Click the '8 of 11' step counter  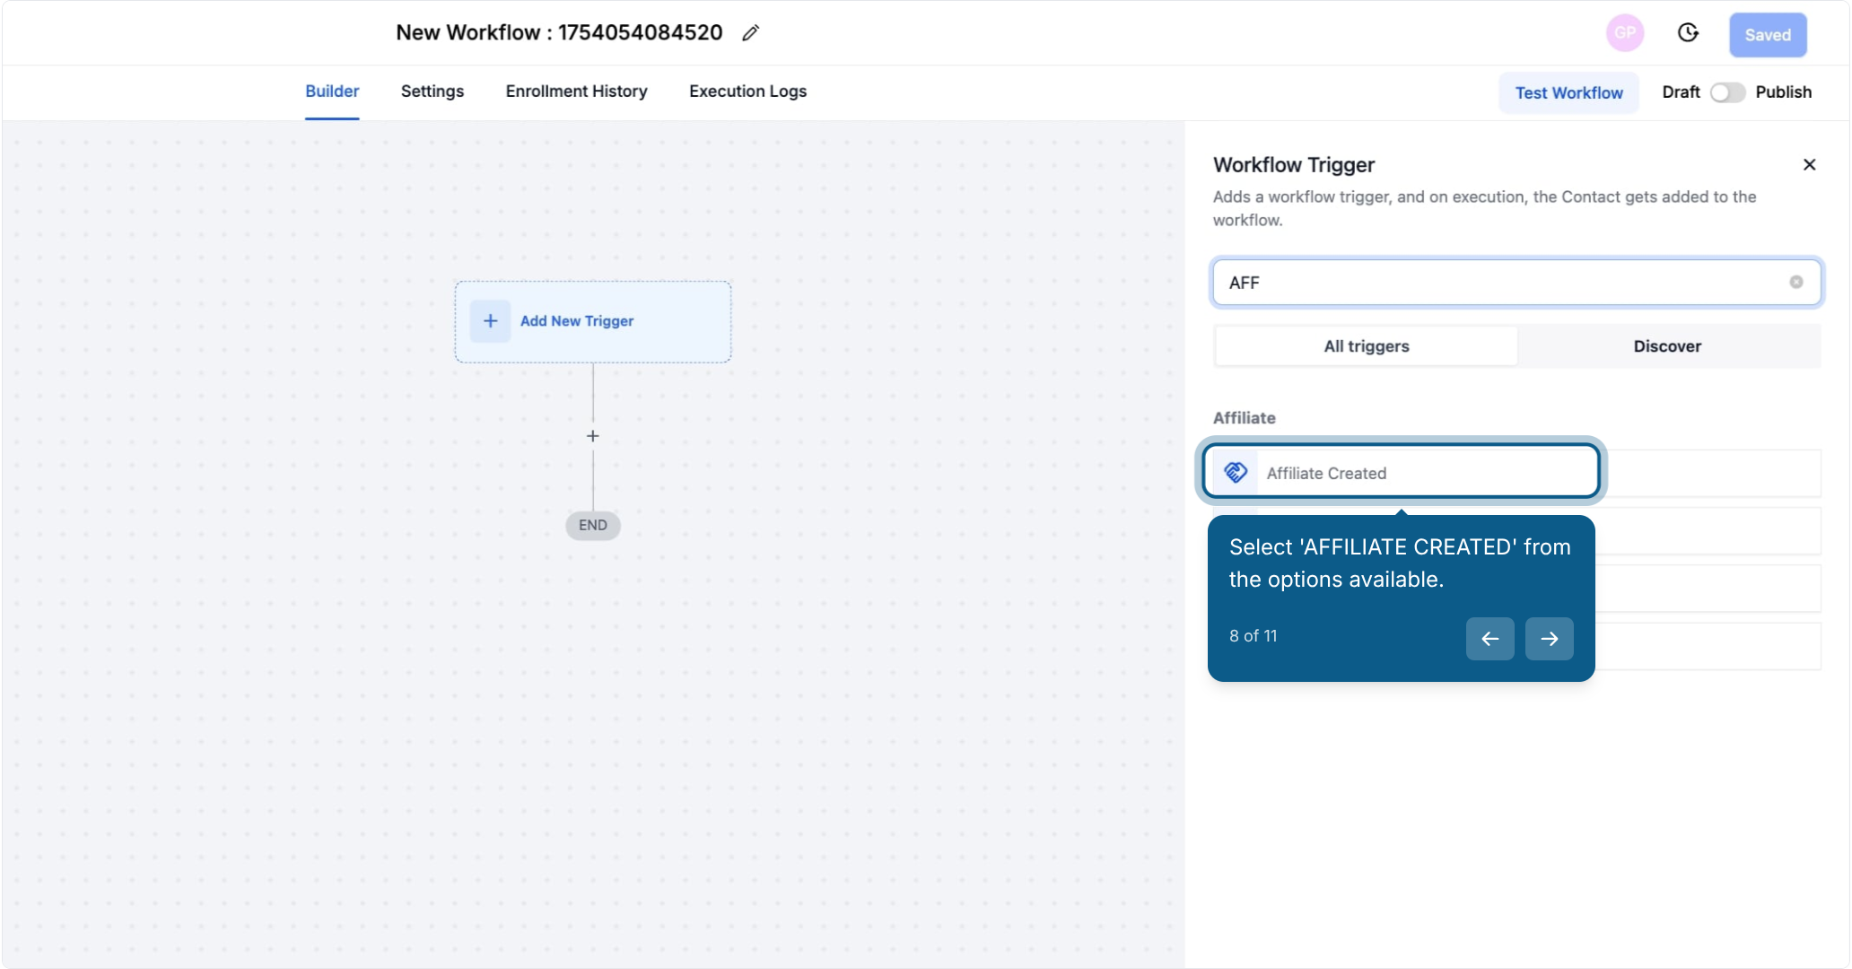1253,635
